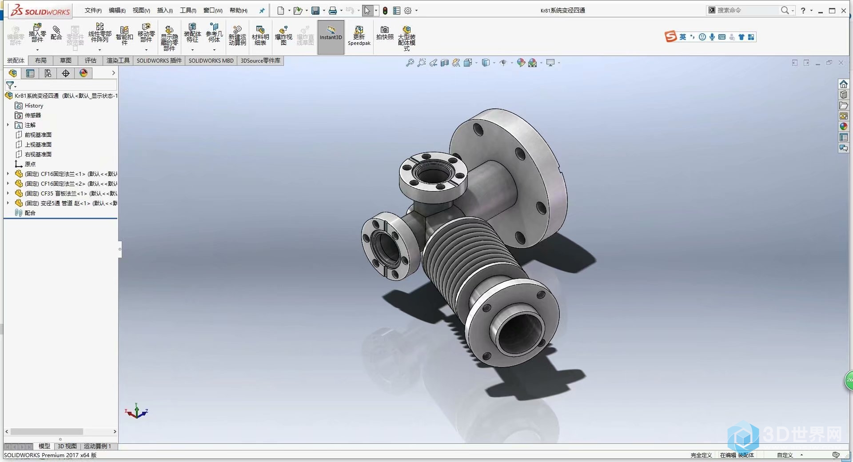Expand CF16固定法兰<2> tree item

pos(8,183)
